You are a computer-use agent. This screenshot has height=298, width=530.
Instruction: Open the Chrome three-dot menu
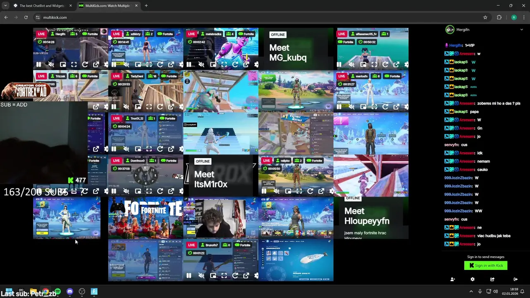pos(524,17)
